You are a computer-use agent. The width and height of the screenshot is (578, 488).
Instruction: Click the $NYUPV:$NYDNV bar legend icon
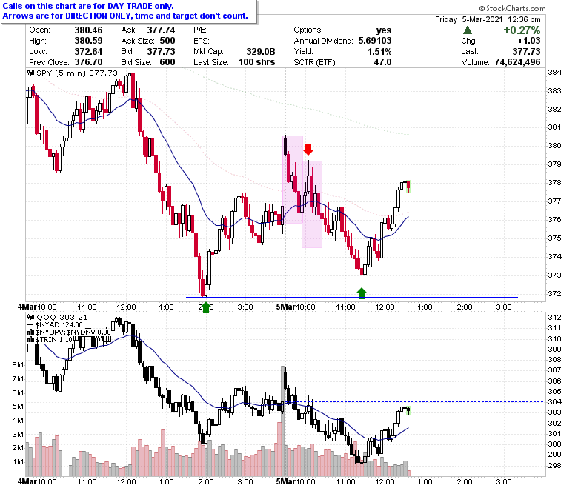(31, 332)
